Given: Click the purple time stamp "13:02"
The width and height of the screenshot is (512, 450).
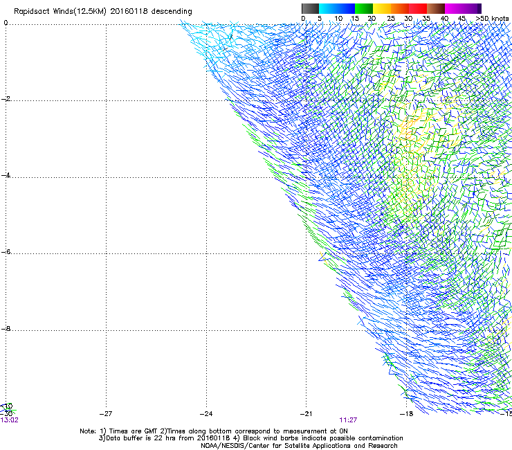Looking at the screenshot, I should point(9,420).
